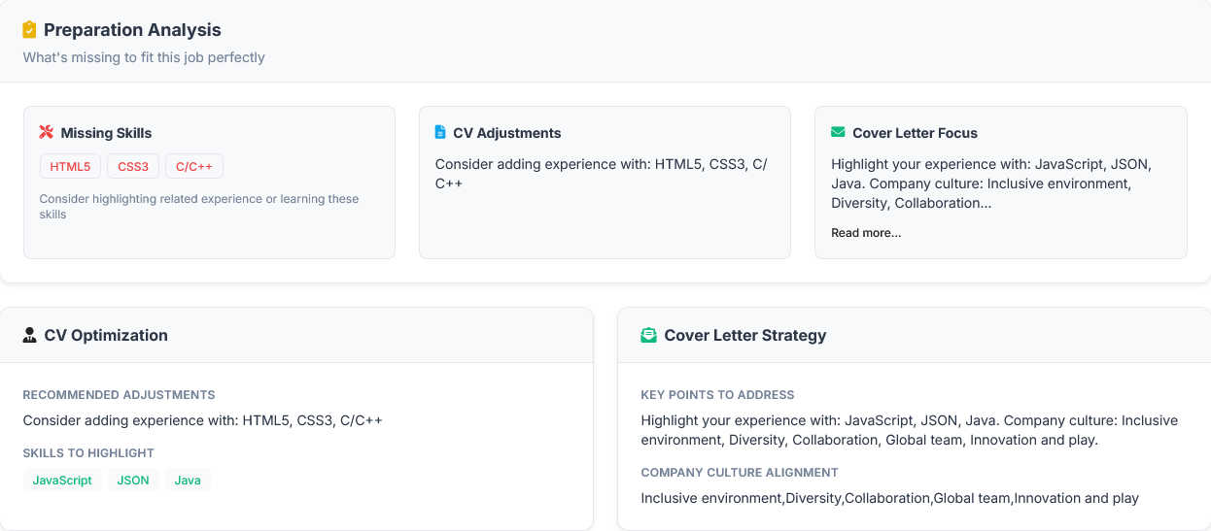Click the Cover Letter Strategy section header

tap(744, 335)
